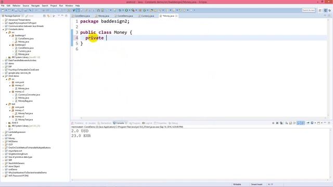Click 'Writable' status bar entry
The width and height of the screenshot is (333, 187).
click(237, 184)
